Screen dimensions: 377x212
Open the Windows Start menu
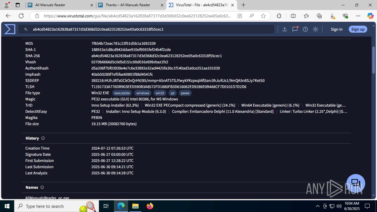(7, 206)
